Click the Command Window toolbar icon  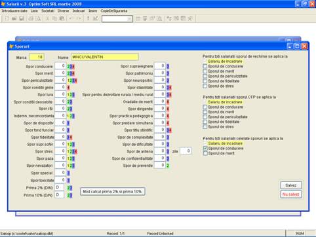[138, 18]
